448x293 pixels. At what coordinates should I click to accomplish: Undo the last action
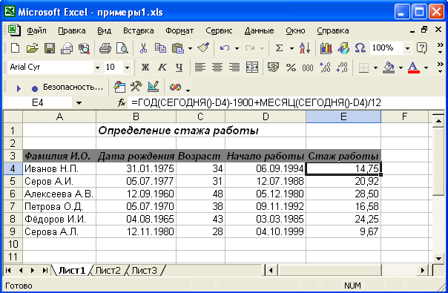[225, 48]
